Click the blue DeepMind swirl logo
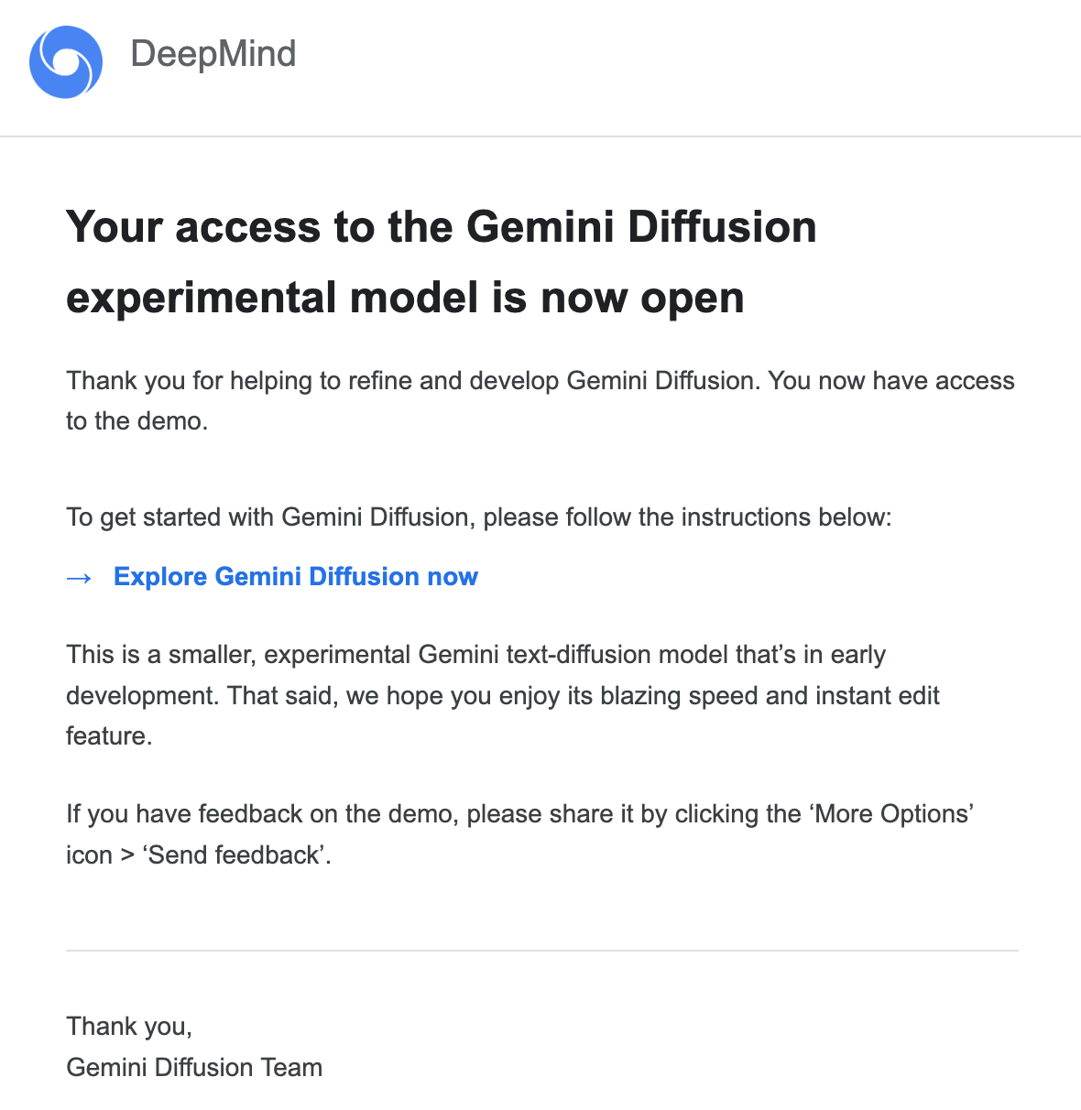1081x1110 pixels. (x=66, y=61)
